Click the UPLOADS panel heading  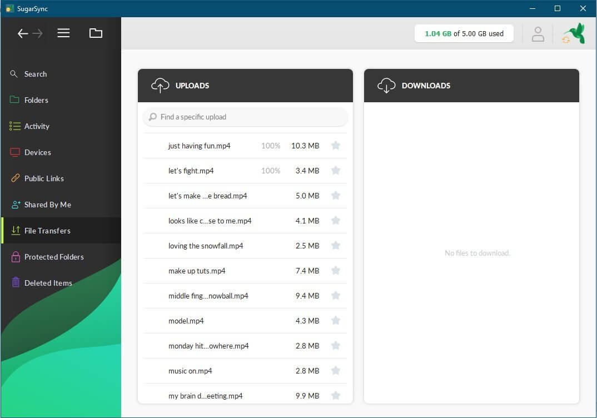click(x=192, y=86)
